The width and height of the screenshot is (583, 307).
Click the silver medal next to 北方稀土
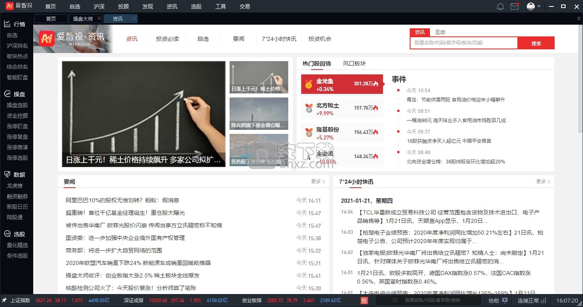[x=309, y=108]
